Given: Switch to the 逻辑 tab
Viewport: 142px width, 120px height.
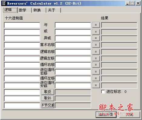Looking at the screenshot, I should [x=10, y=10].
